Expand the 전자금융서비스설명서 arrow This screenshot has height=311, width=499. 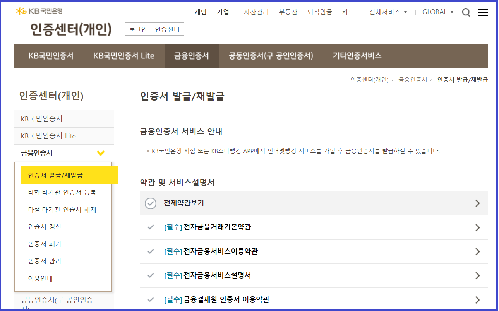pos(477,275)
